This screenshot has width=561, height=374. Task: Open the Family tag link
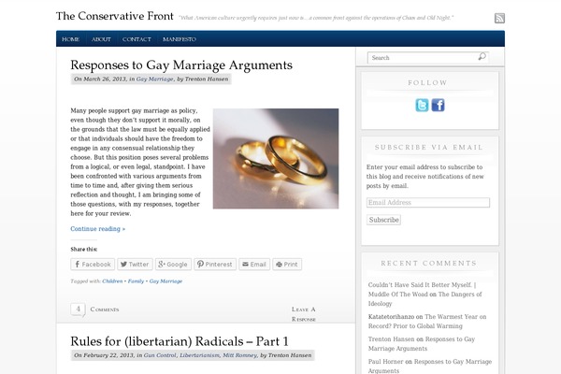[x=136, y=281]
